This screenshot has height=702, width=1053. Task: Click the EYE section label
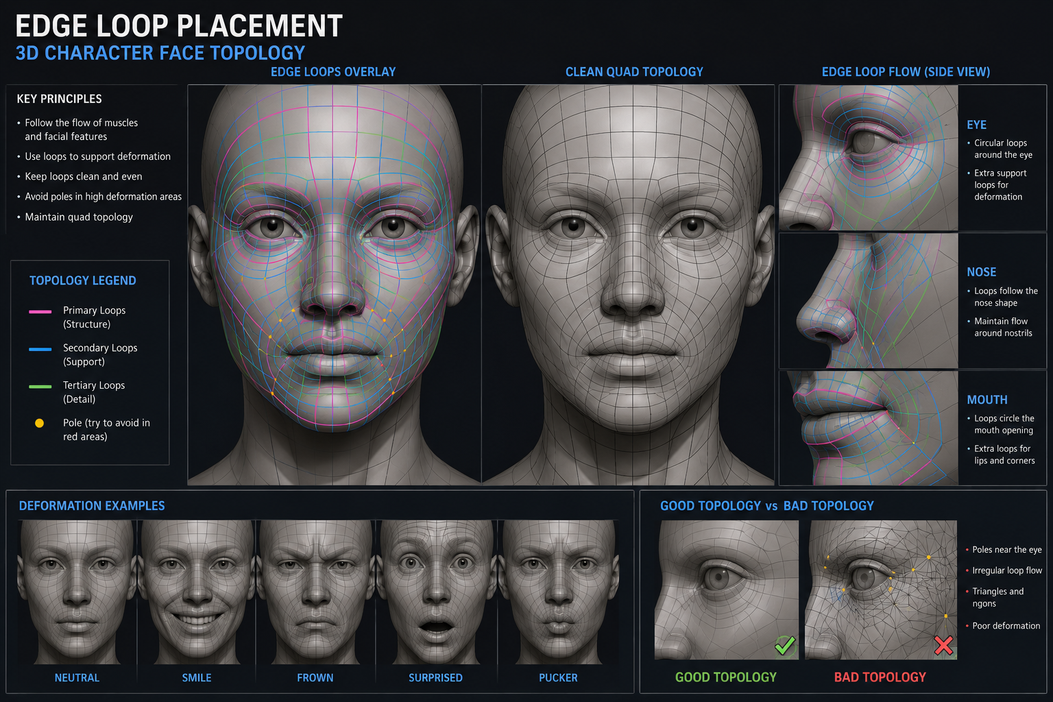[977, 125]
